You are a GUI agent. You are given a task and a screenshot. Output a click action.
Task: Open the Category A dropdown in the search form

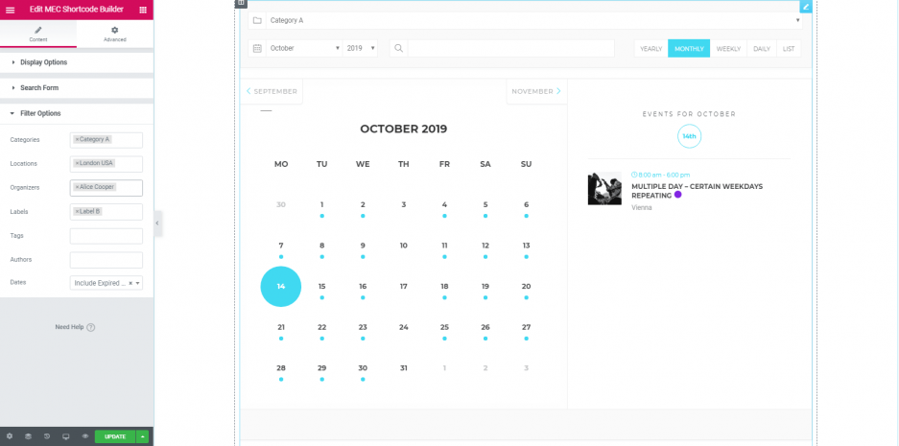click(x=533, y=21)
